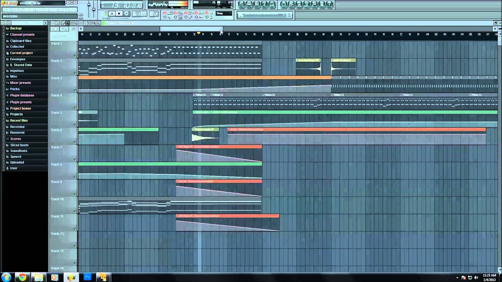502x282 pixels.
Task: Expand the Backup folder in browser
Action: (x=16, y=28)
